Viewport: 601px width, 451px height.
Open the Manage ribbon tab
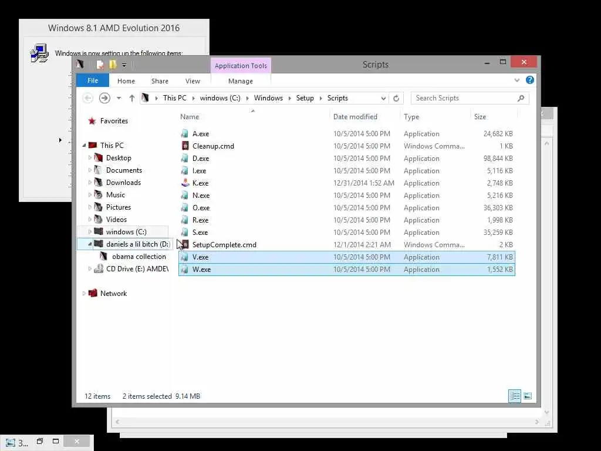(x=240, y=81)
